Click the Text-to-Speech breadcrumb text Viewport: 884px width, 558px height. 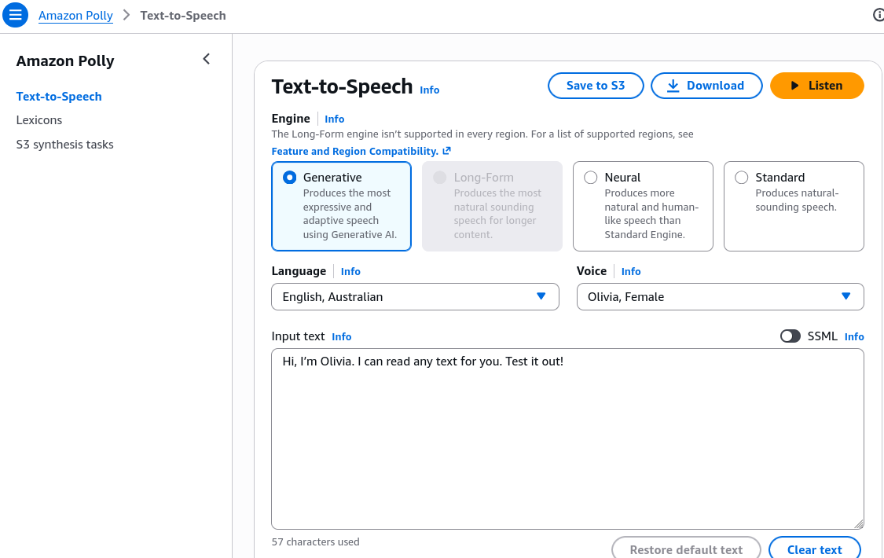tap(183, 15)
